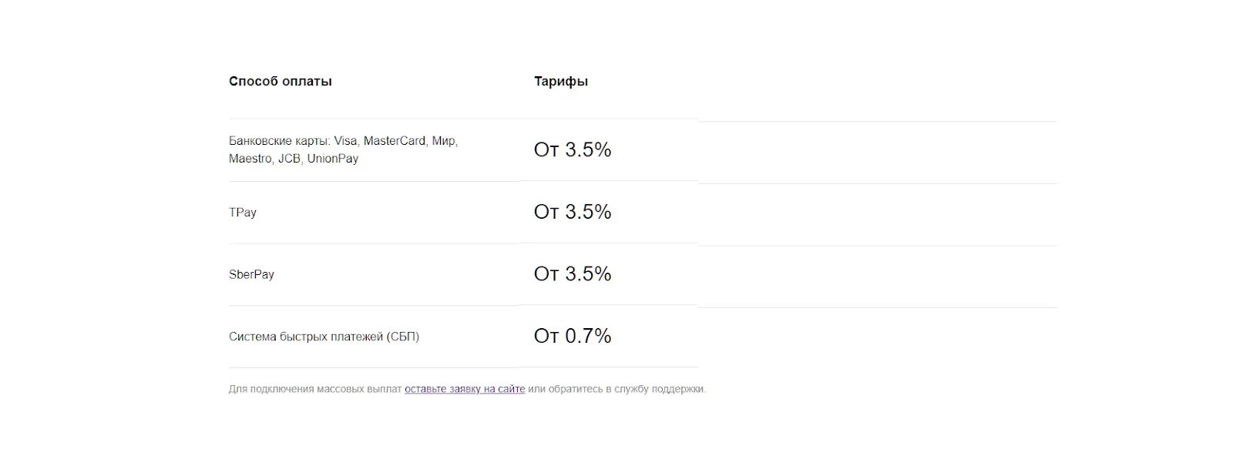Click the 'От 3.5%' rate for bank cards

pyautogui.click(x=573, y=149)
